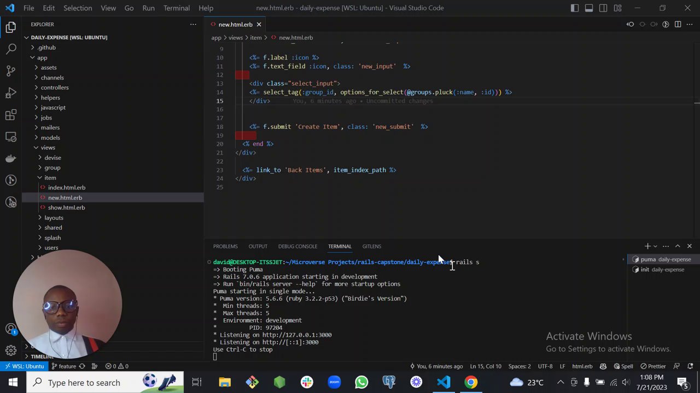Viewport: 700px width, 393px height.
Task: Switch to the DEBUG CONSOLE tab
Action: (x=297, y=246)
